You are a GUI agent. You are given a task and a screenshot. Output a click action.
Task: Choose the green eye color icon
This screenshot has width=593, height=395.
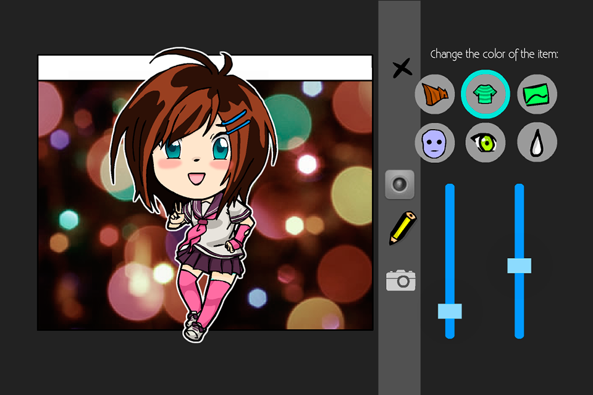[x=486, y=143]
